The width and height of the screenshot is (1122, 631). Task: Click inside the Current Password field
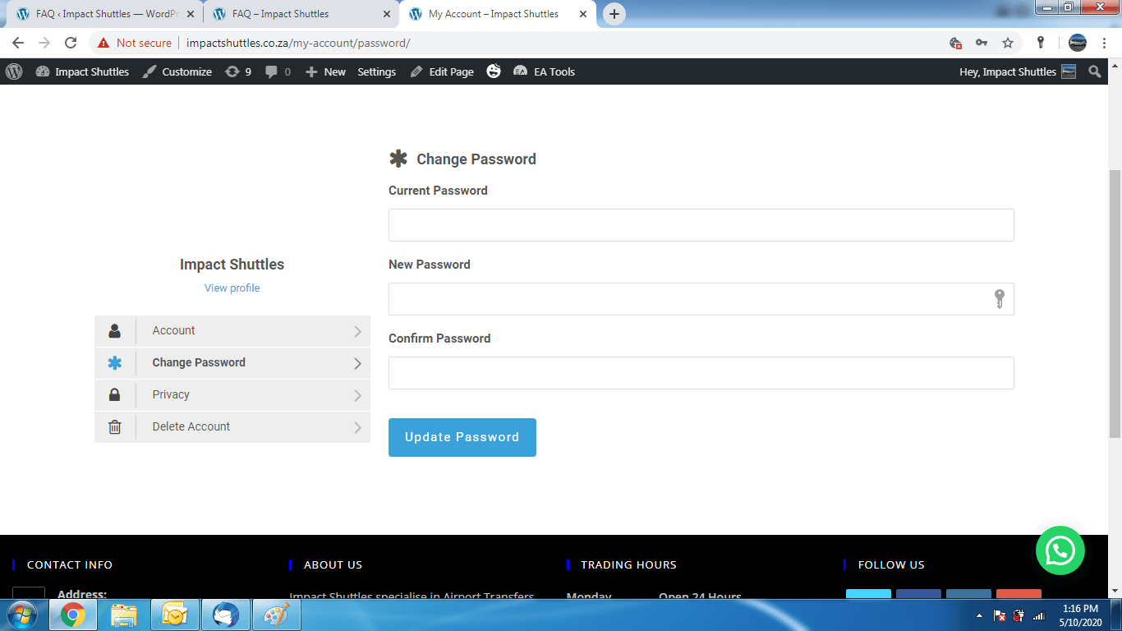701,224
